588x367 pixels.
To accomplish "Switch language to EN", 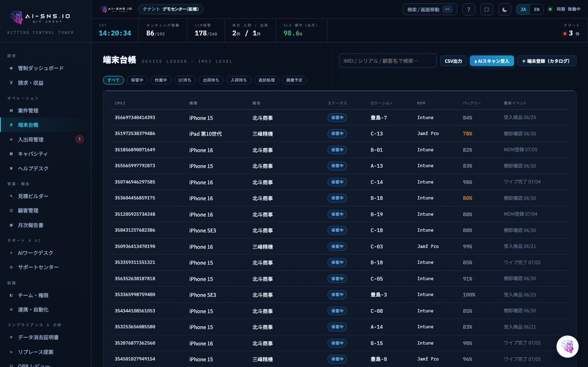I will (x=536, y=9).
